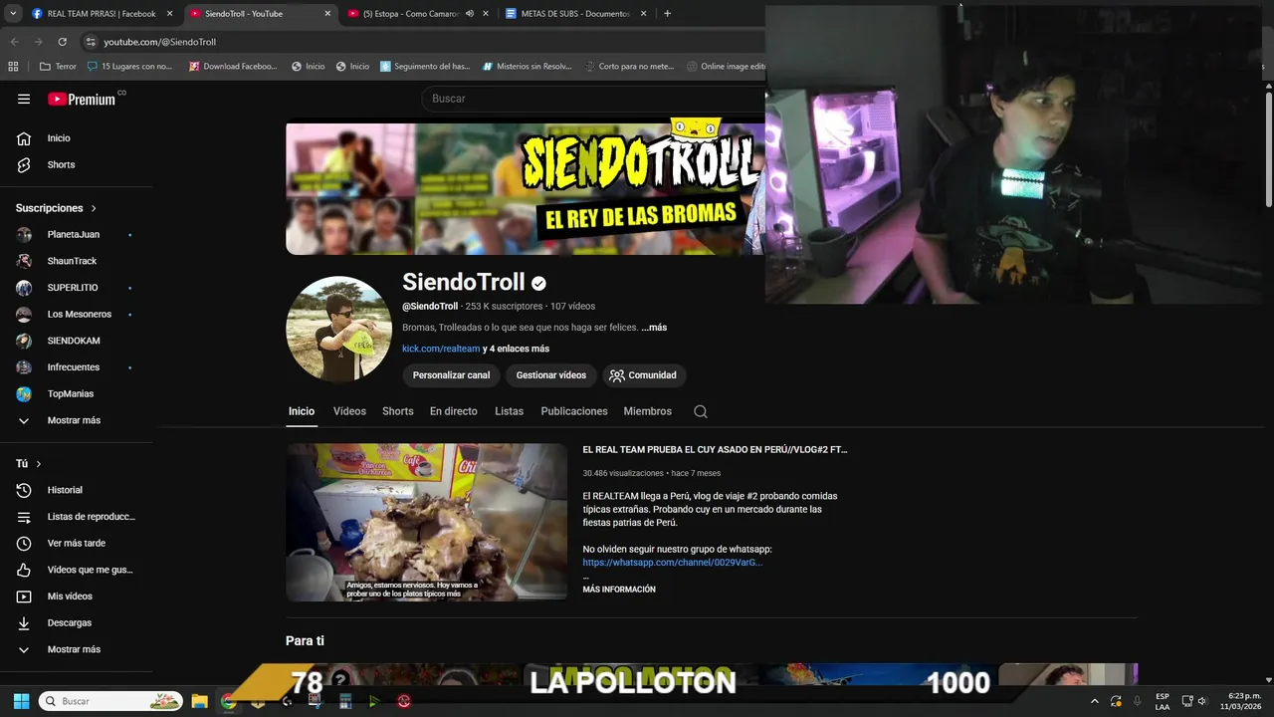Open the Chrome apps grid in bookmarks bar
1274x717 pixels.
(13, 67)
